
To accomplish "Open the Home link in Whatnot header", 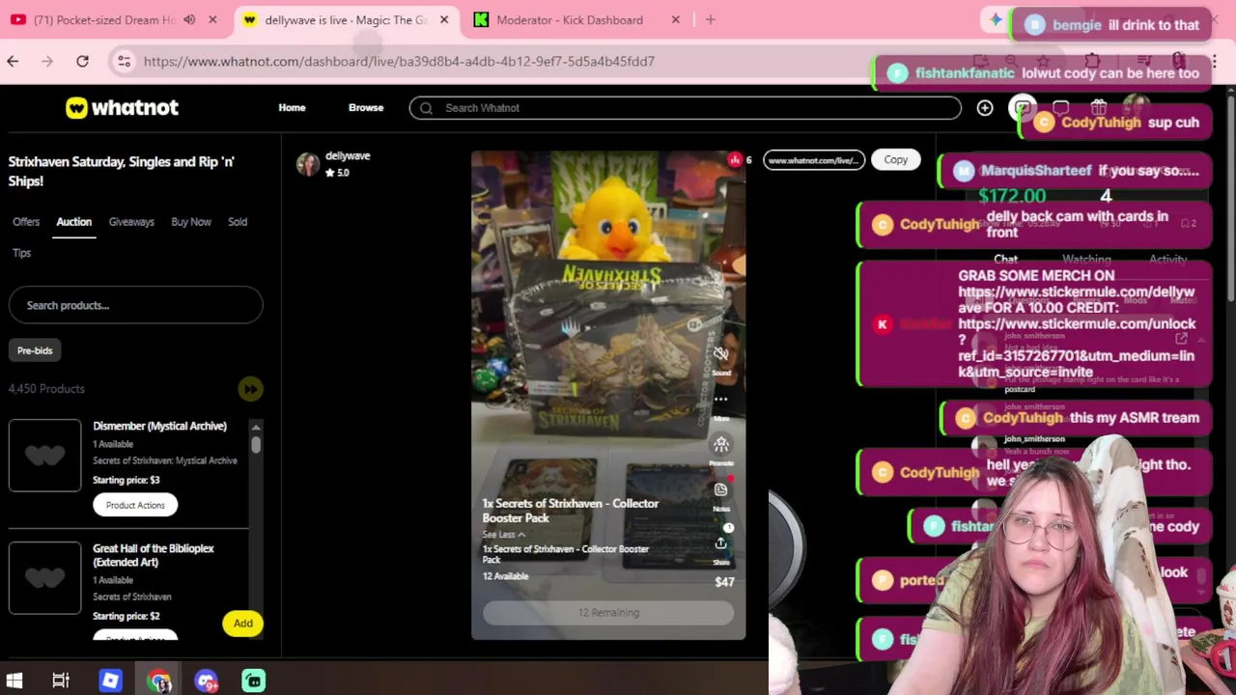I will 292,108.
